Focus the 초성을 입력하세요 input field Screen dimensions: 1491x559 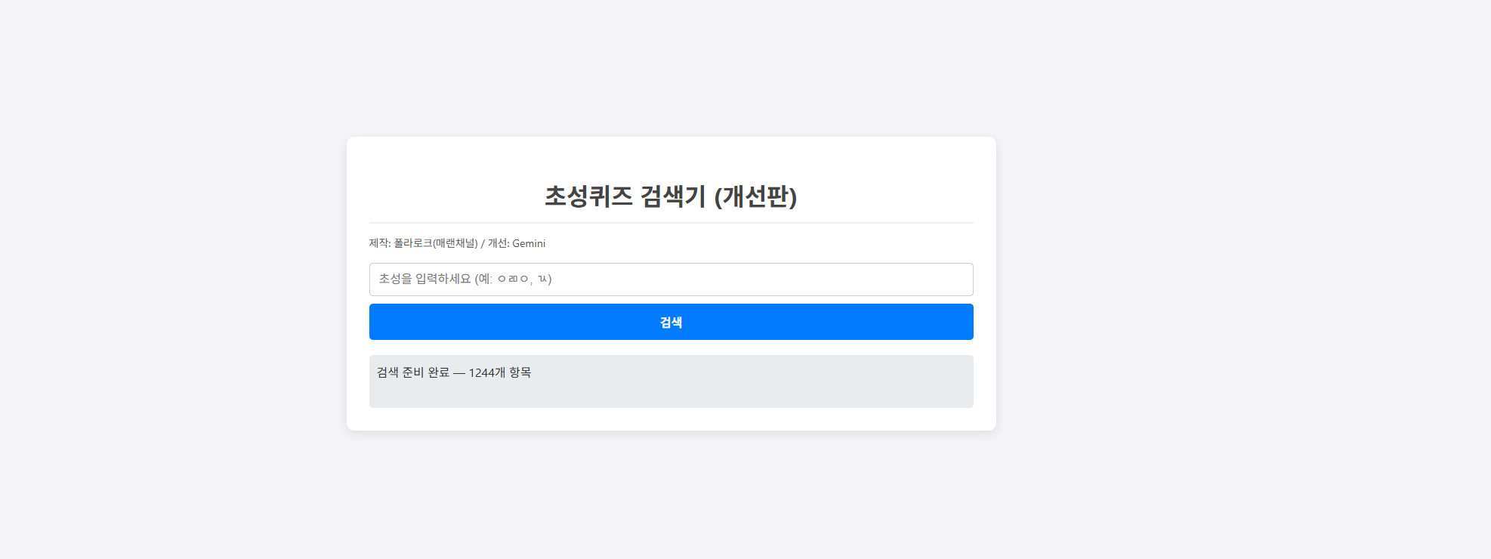(x=671, y=279)
